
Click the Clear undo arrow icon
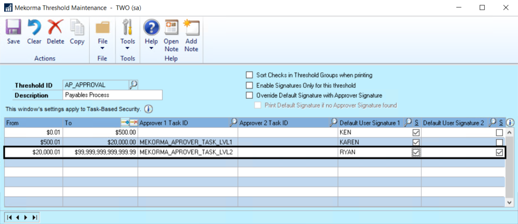(x=34, y=27)
